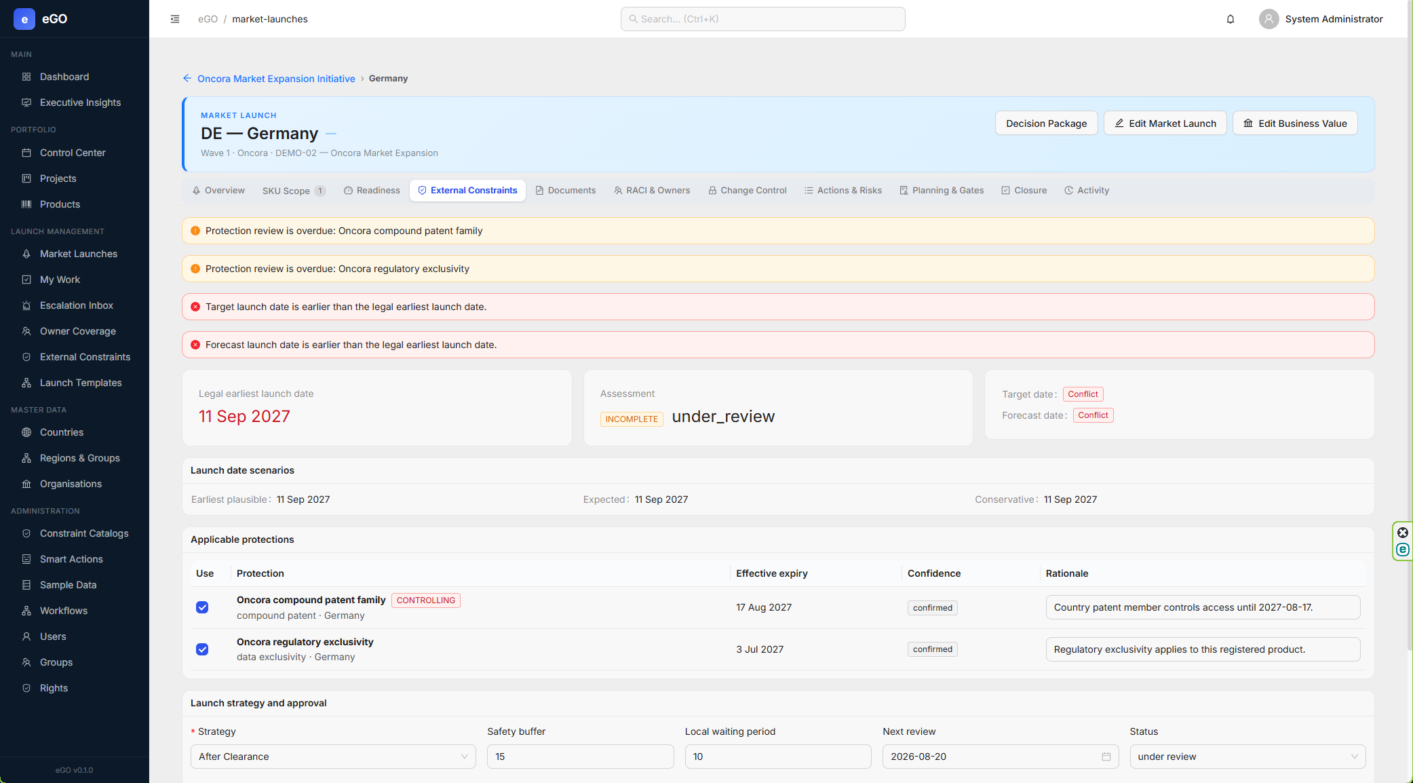This screenshot has height=783, width=1413.
Task: Click the Dashboard sidebar icon
Action: 26,77
